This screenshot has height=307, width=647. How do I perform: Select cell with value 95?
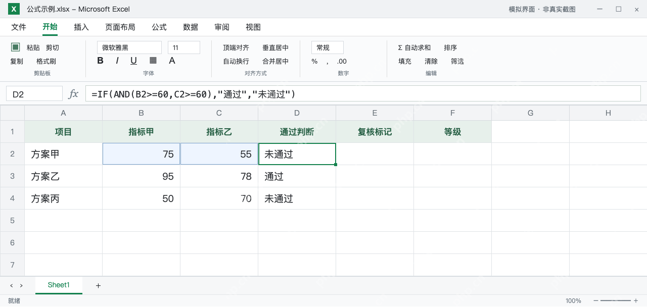(141, 176)
